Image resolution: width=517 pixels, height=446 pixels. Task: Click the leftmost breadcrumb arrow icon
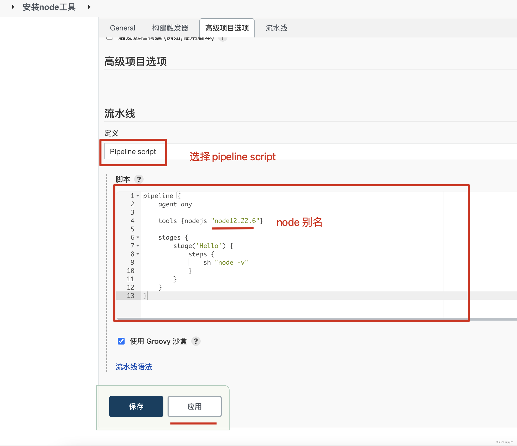click(13, 7)
